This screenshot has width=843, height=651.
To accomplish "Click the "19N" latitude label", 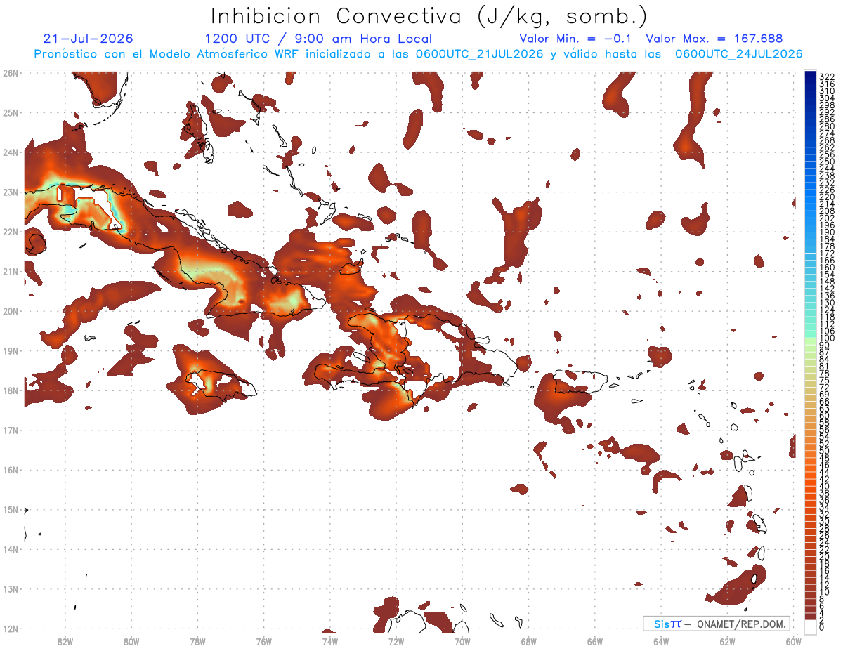I will [11, 350].
